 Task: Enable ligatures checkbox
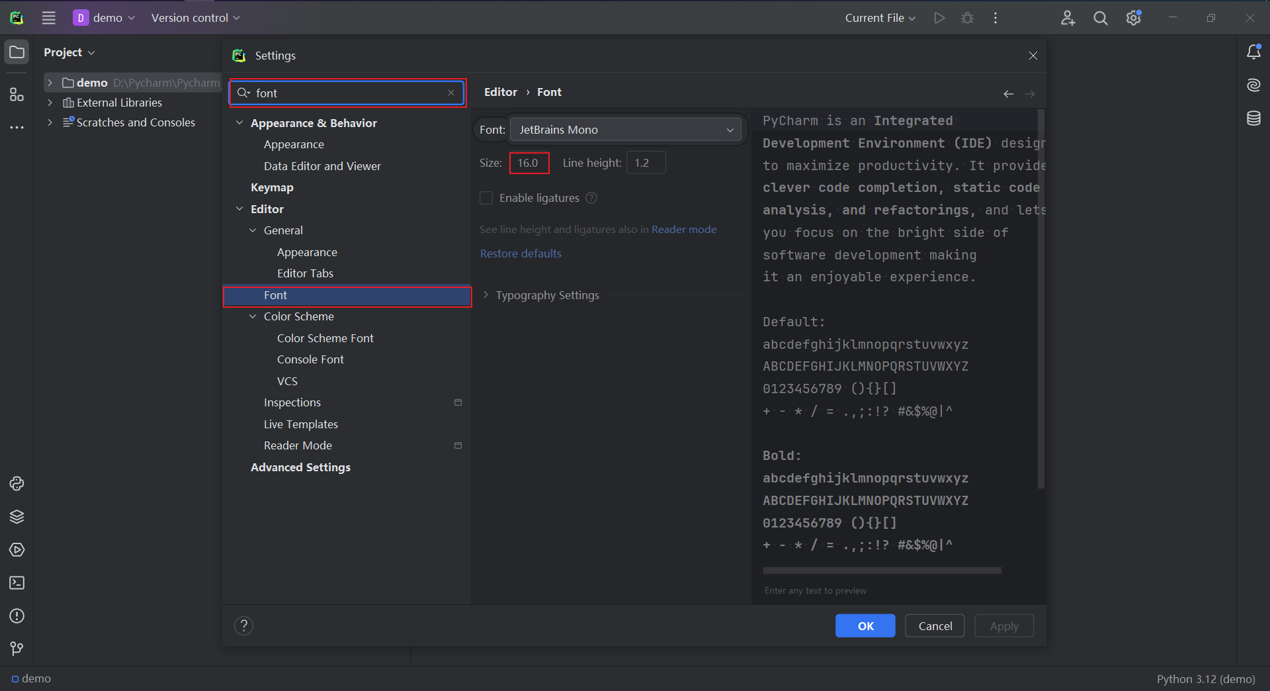click(x=486, y=198)
